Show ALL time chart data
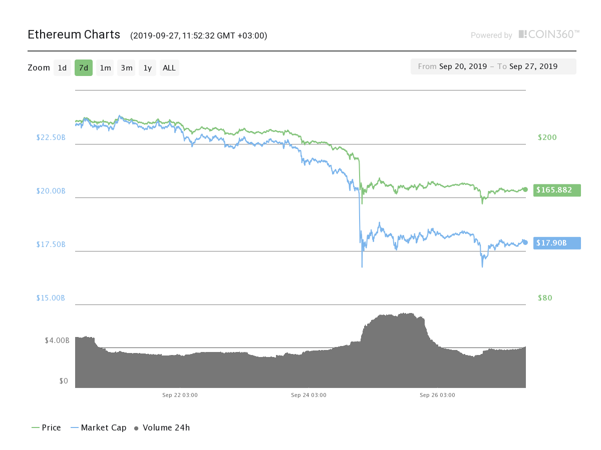 point(169,67)
